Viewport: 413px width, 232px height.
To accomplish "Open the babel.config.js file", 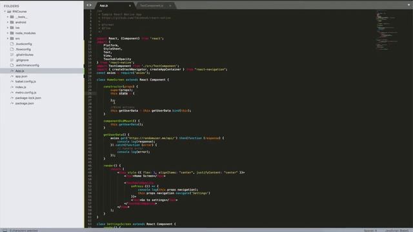I will coord(26,82).
